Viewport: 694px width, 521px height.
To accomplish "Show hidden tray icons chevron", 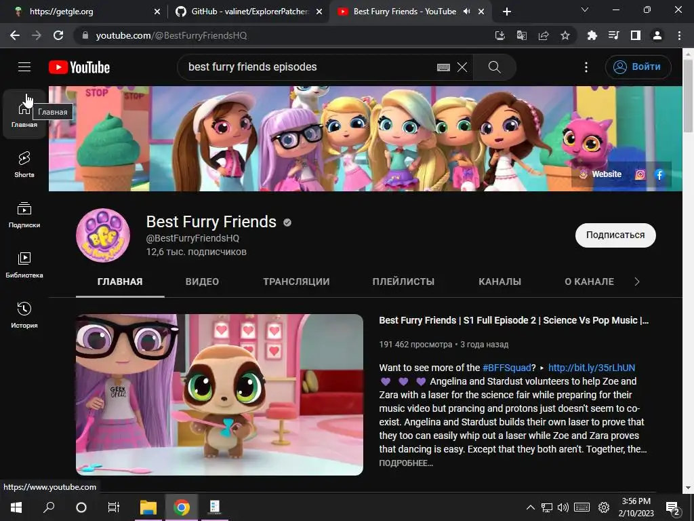I will point(530,507).
